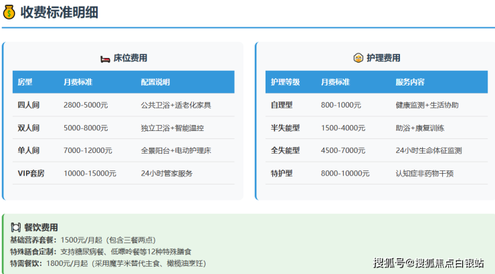Click 认知症非药物干预 service text
Image resolution: width=495 pixels, height=274 pixels.
coord(425,173)
